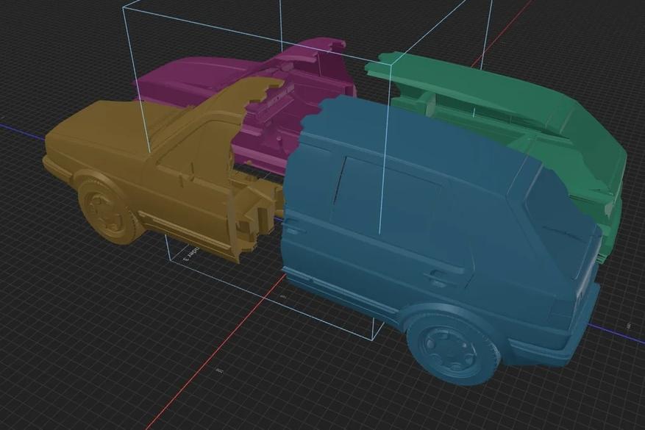Click the front wheel on the yellow piece
The image size is (645, 430).
(x=108, y=209)
